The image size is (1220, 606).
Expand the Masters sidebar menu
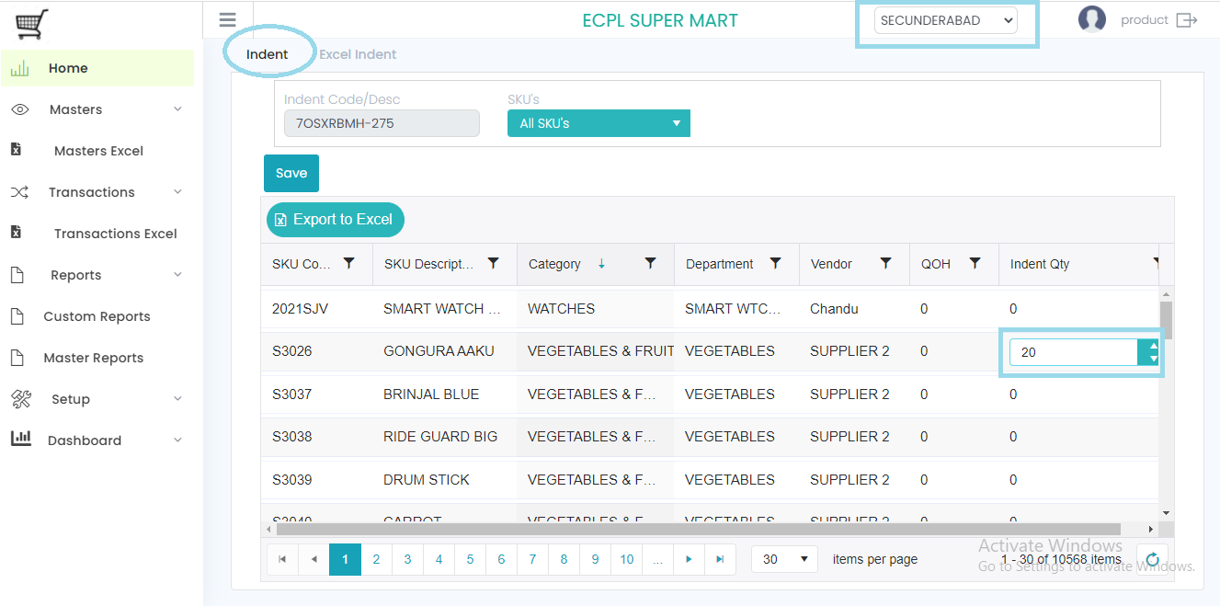(97, 109)
